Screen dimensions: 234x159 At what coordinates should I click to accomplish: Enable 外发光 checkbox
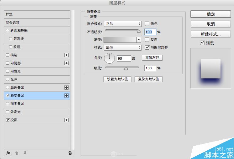click(8, 112)
